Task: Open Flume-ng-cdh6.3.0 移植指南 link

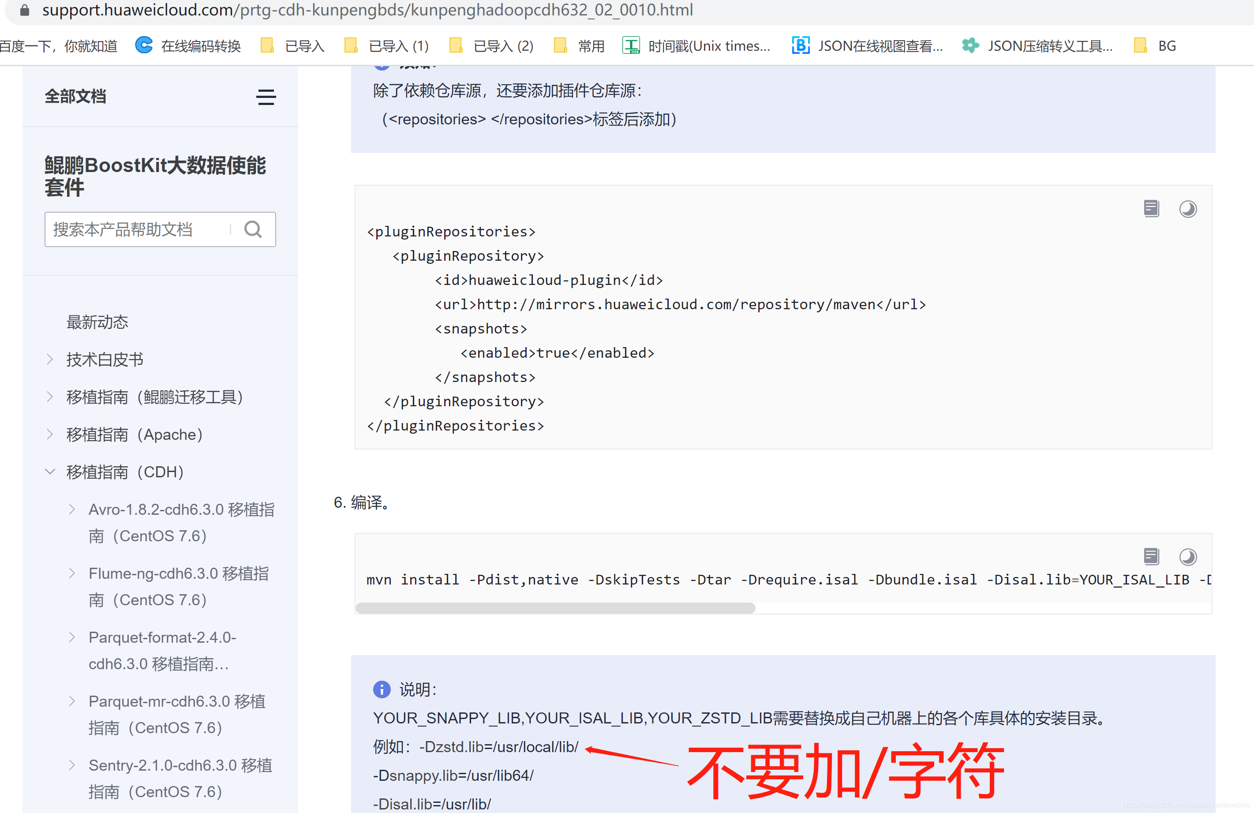Action: [179, 586]
